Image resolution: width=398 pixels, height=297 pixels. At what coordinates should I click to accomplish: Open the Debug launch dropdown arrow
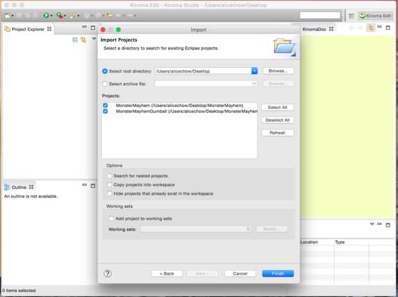click(65, 16)
